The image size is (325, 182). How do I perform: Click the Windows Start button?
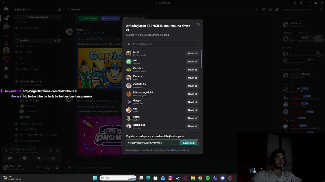(95, 178)
